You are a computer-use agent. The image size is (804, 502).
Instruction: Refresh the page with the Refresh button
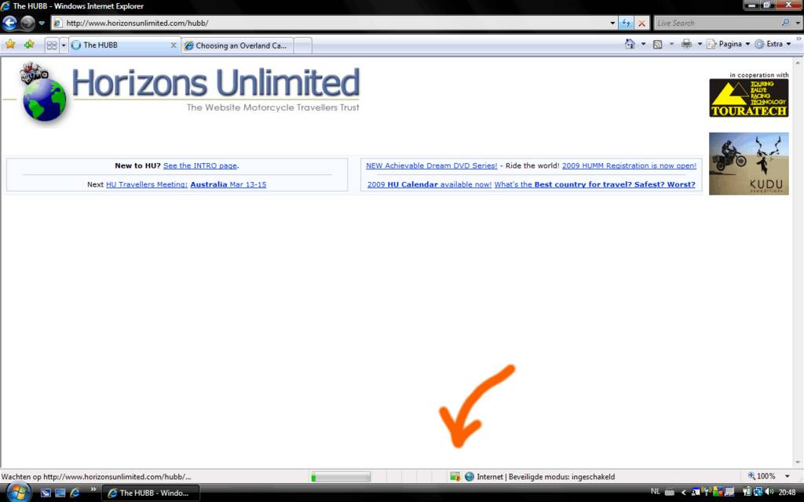click(626, 23)
